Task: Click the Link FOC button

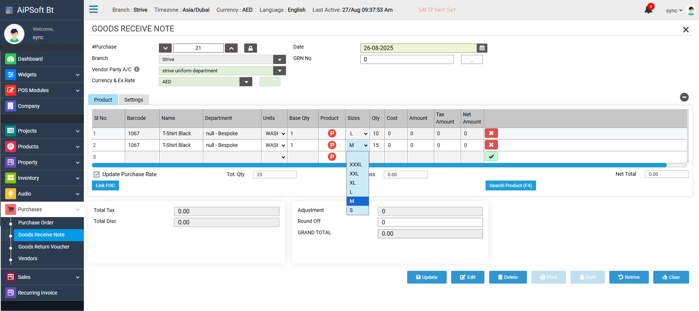Action: tap(105, 186)
